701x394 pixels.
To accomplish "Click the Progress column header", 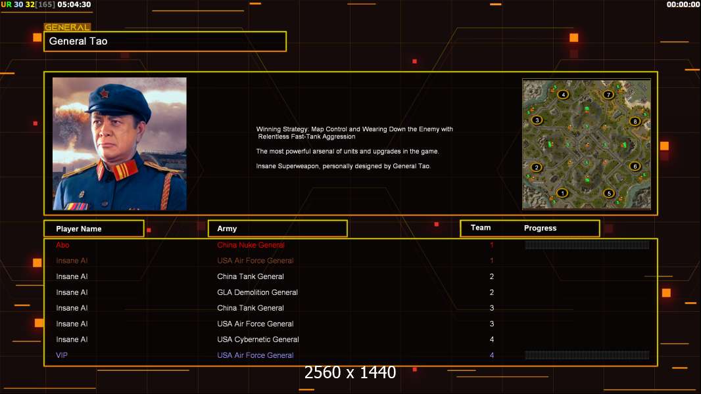I will (x=540, y=228).
